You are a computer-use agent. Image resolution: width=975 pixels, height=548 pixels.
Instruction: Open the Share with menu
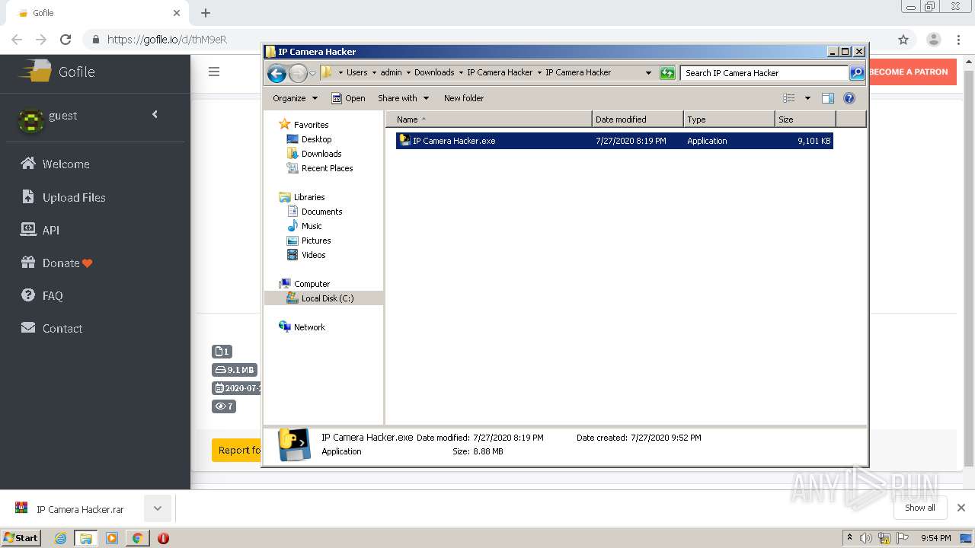[403, 98]
